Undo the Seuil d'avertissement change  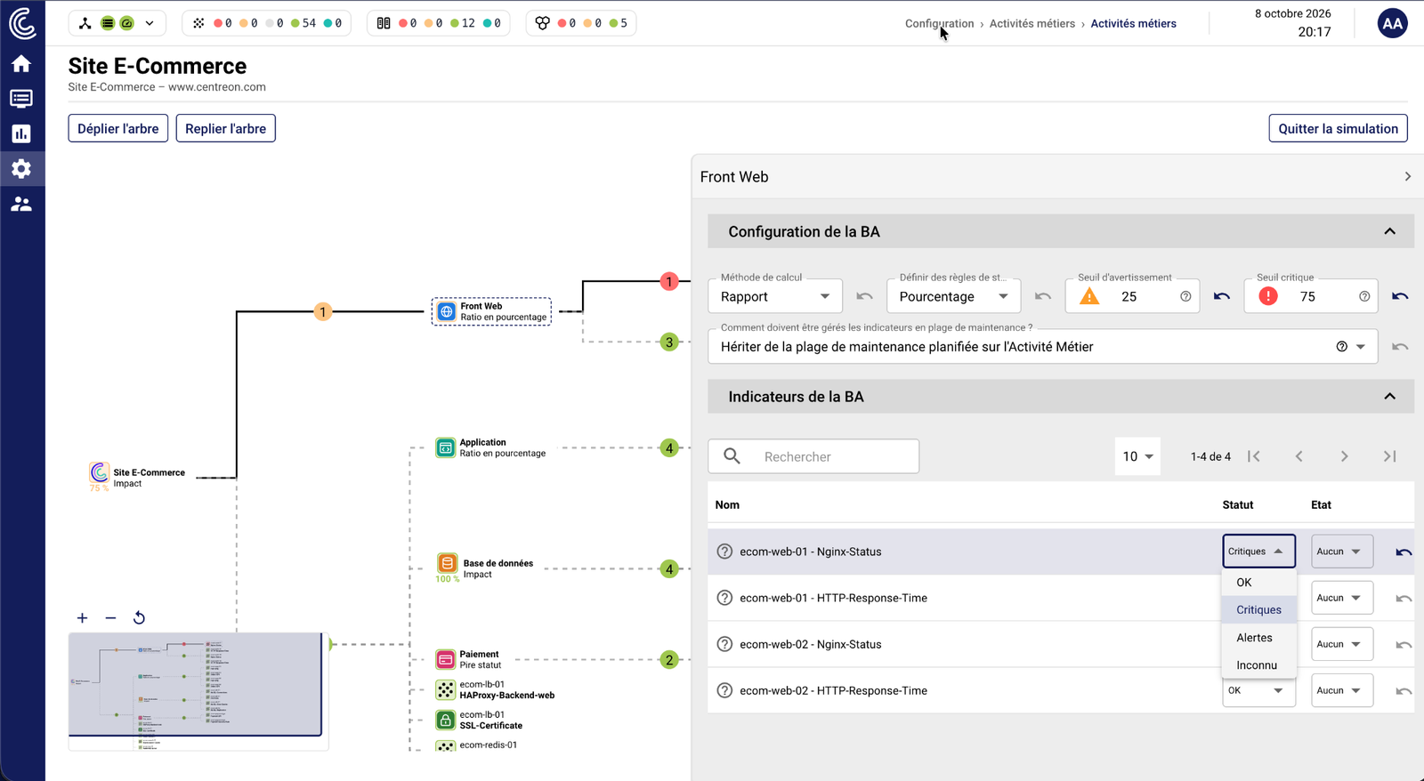tap(1222, 296)
